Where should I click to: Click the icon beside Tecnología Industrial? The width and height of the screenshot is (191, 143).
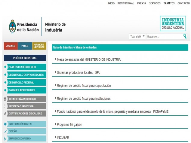[5, 99]
